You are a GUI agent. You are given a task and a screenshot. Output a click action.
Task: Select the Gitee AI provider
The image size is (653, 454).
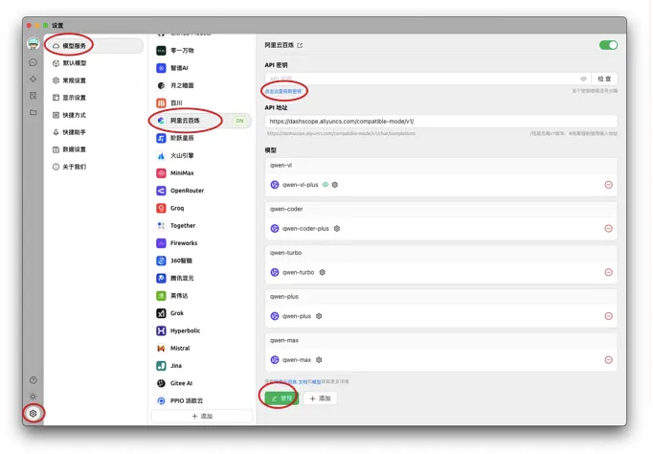click(x=202, y=383)
